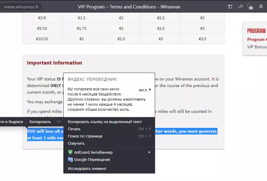
Task: Click text 'miles will still be counted in'
Action: (x=185, y=111)
